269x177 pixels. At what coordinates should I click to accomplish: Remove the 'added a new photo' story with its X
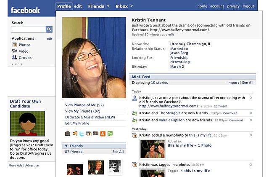[251, 135]
